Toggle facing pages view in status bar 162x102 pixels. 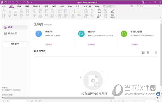[x=119, y=101]
